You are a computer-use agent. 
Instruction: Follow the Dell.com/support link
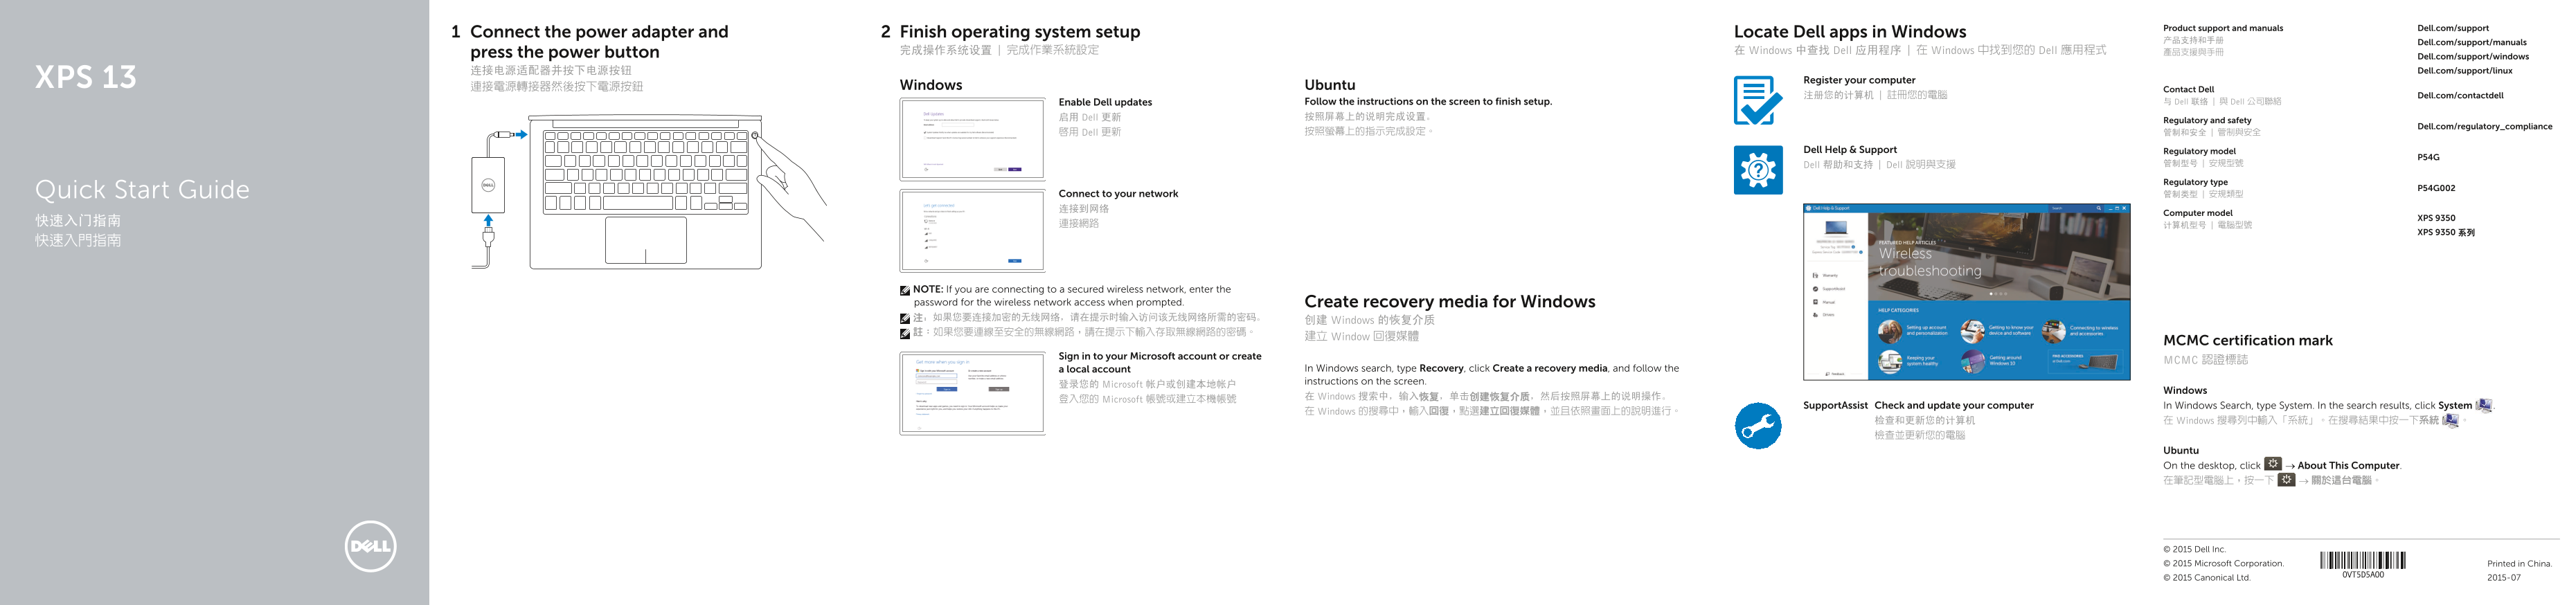[2453, 28]
